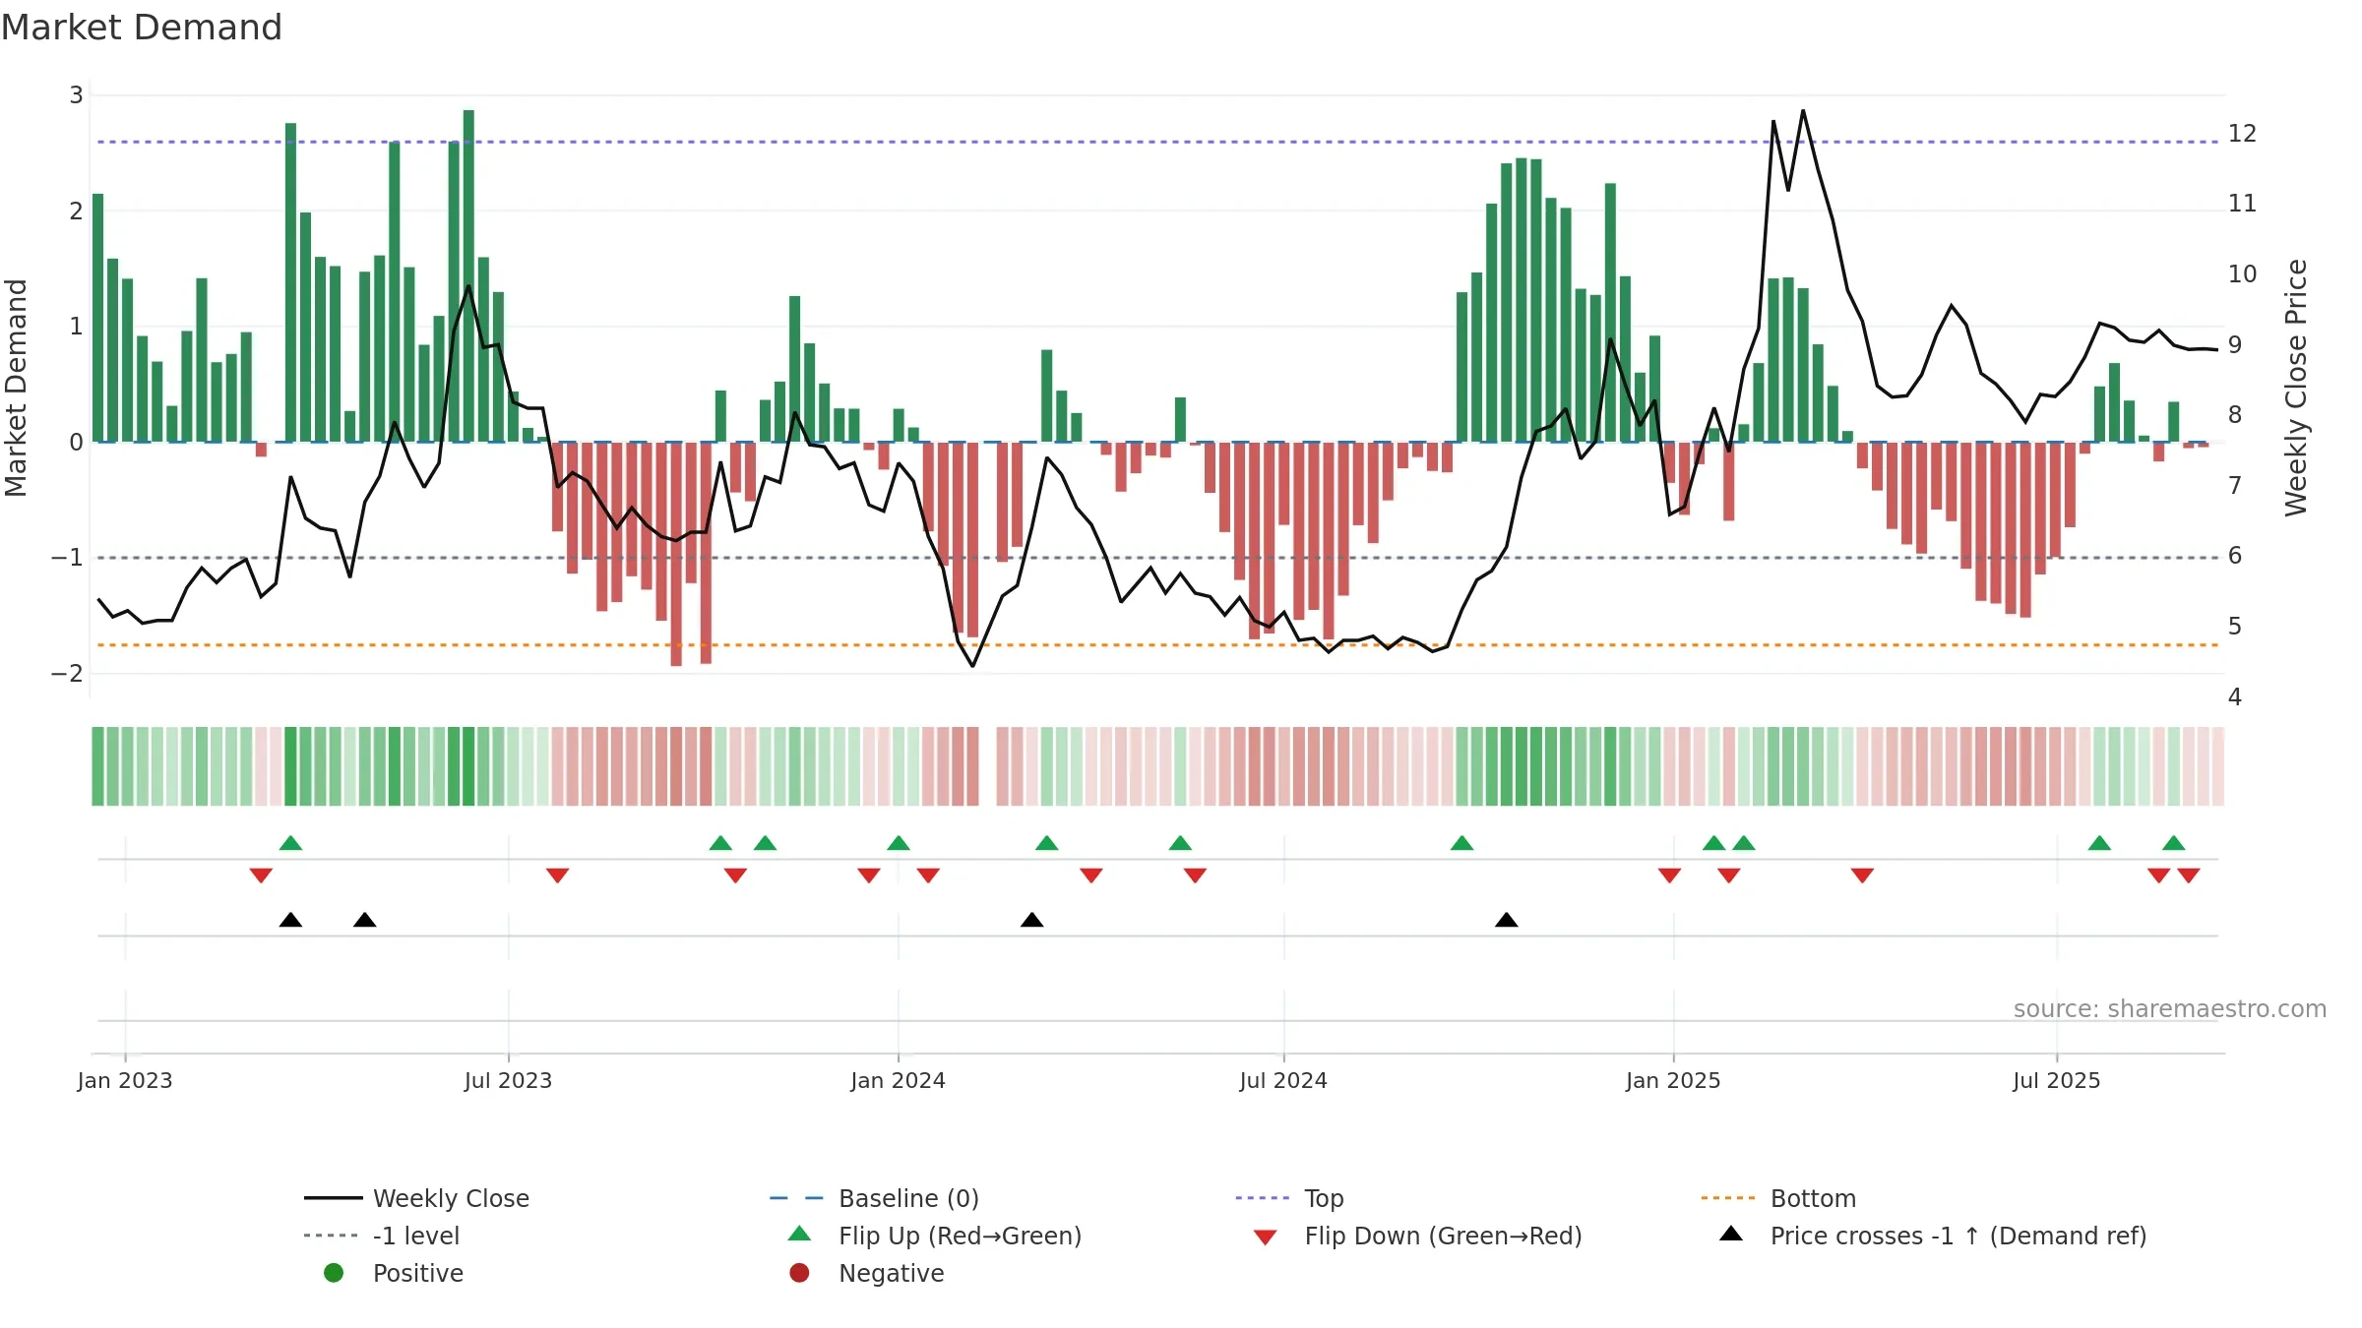Click the red Flip Down legend triangle
This screenshot has width=2362, height=1328.
point(1266,1237)
